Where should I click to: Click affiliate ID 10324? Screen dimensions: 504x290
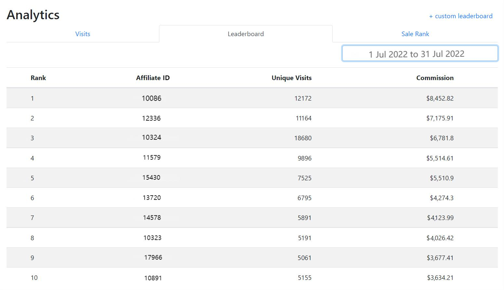click(152, 137)
